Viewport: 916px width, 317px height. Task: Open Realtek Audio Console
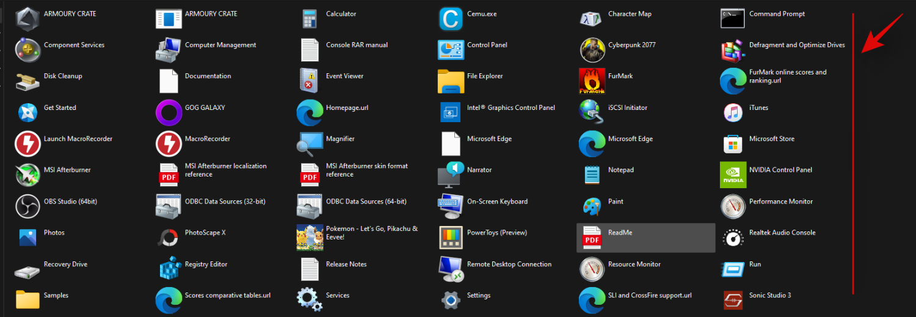[x=733, y=238]
